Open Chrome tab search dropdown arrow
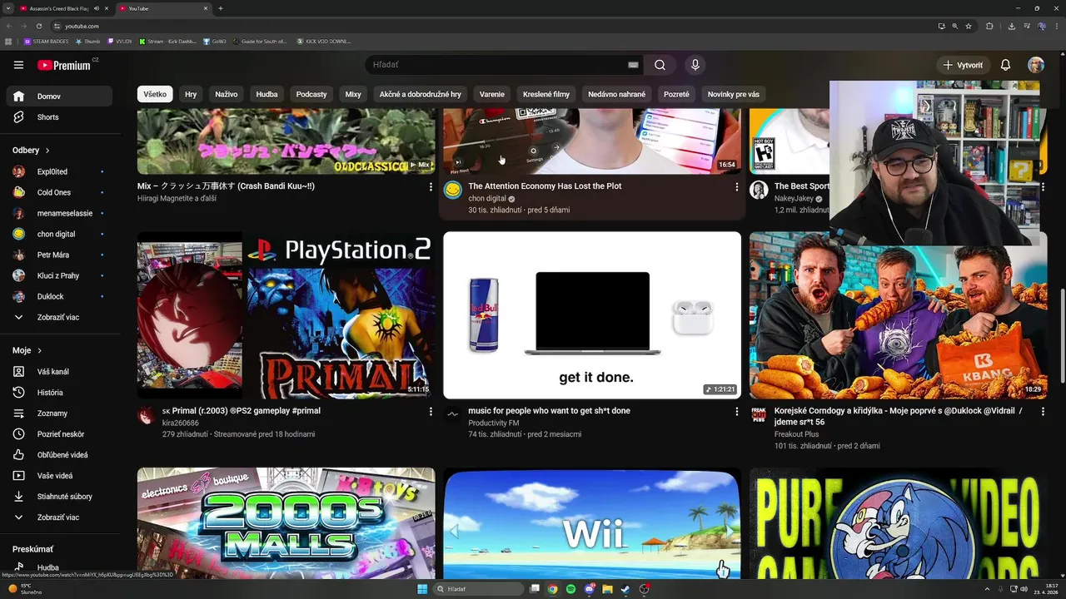Image resolution: width=1066 pixels, height=599 pixels. pos(10,8)
